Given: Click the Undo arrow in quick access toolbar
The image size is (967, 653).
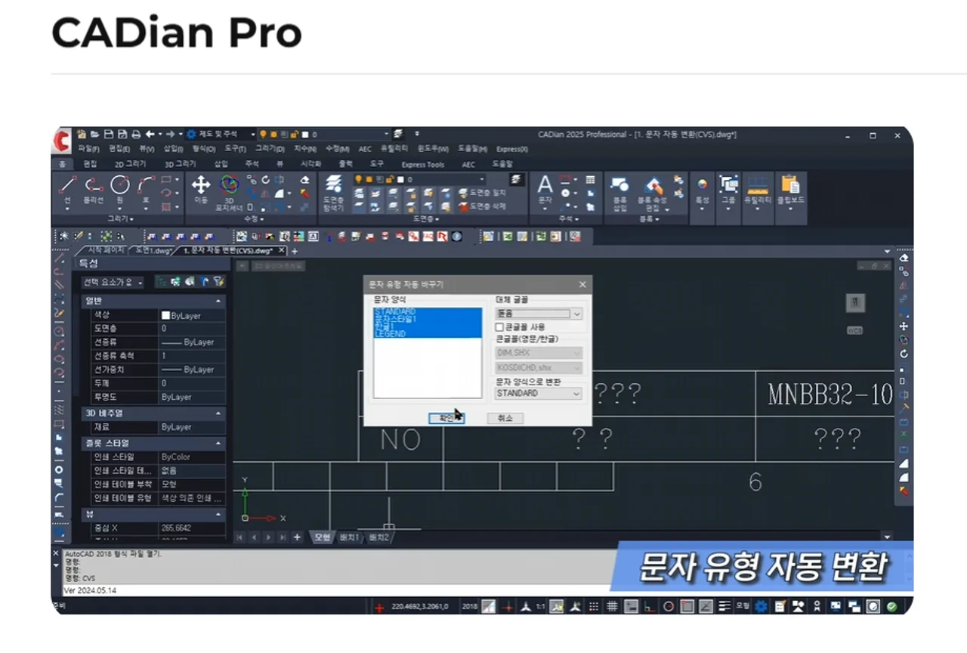Looking at the screenshot, I should tap(150, 135).
